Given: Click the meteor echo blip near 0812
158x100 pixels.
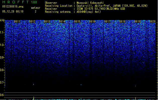Looking at the screenshot, I should coord(34,84).
